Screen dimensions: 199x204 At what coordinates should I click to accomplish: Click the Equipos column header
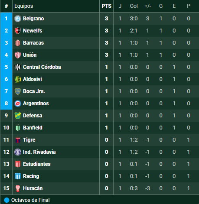click(24, 6)
